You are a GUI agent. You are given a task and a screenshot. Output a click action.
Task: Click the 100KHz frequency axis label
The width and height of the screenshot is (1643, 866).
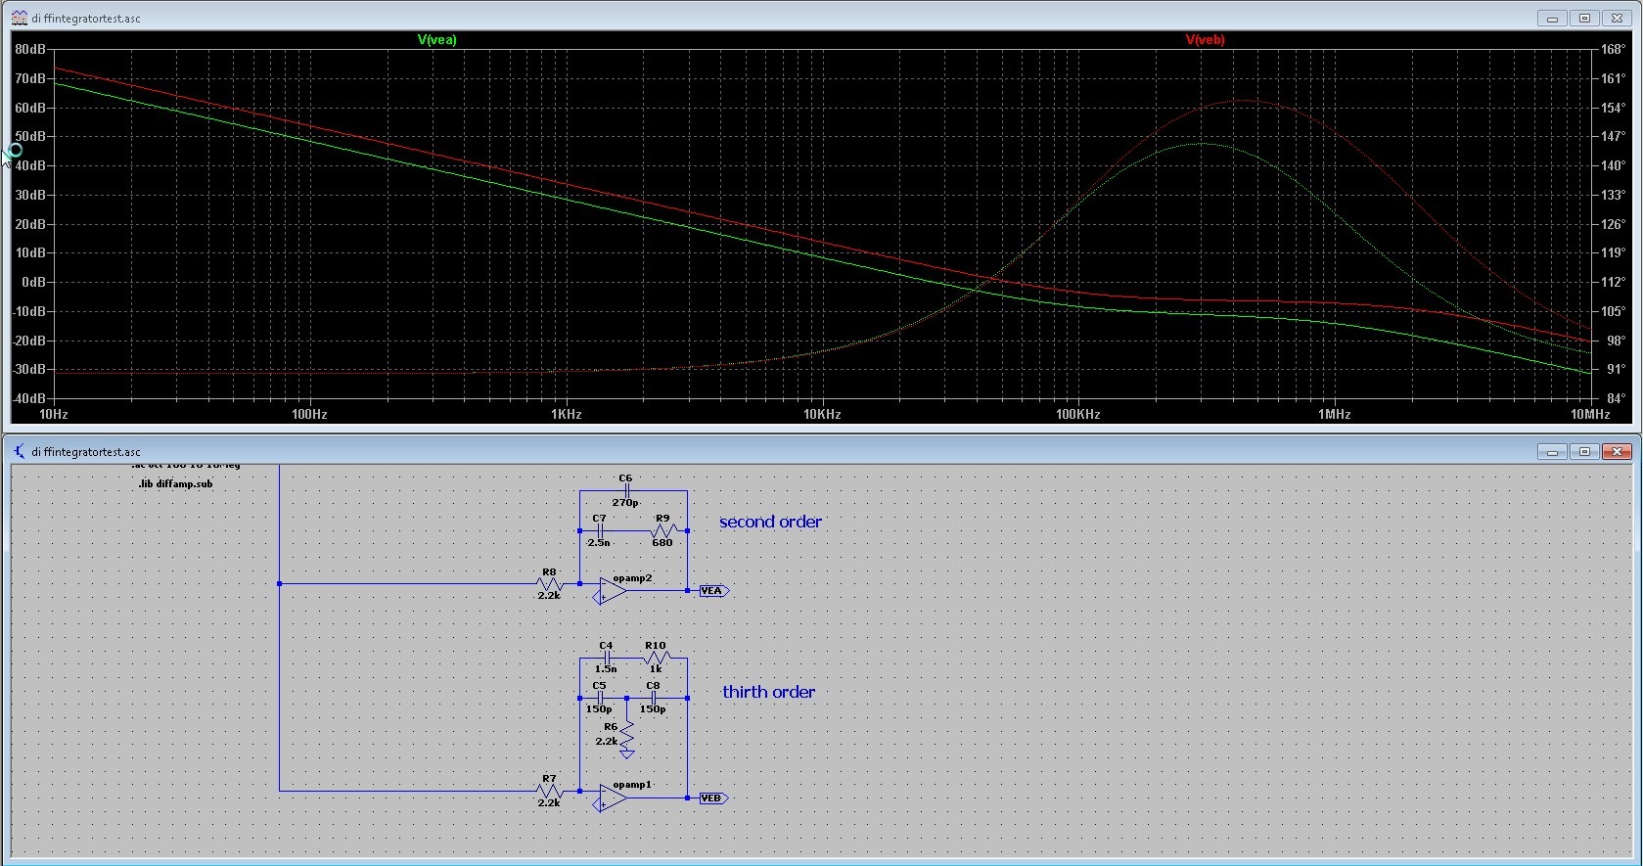[1077, 414]
